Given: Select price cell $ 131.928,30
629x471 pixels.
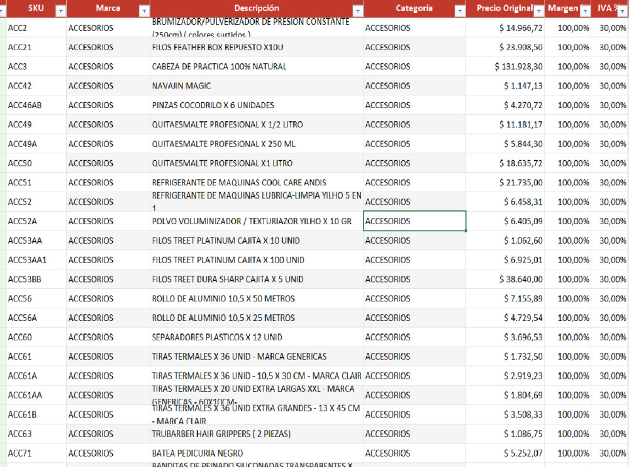Looking at the screenshot, I should (x=504, y=67).
